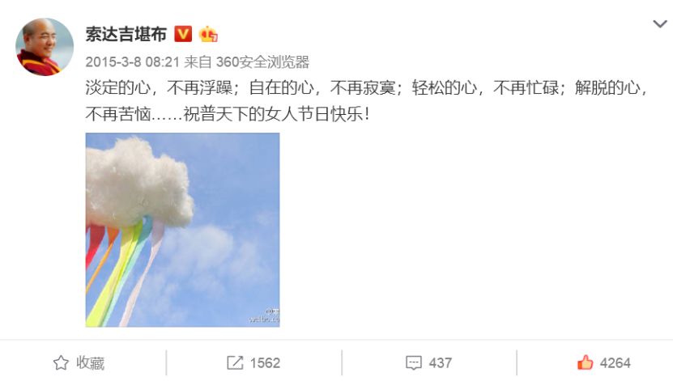
Task: Click the orange V verified badge
Action: [x=183, y=34]
